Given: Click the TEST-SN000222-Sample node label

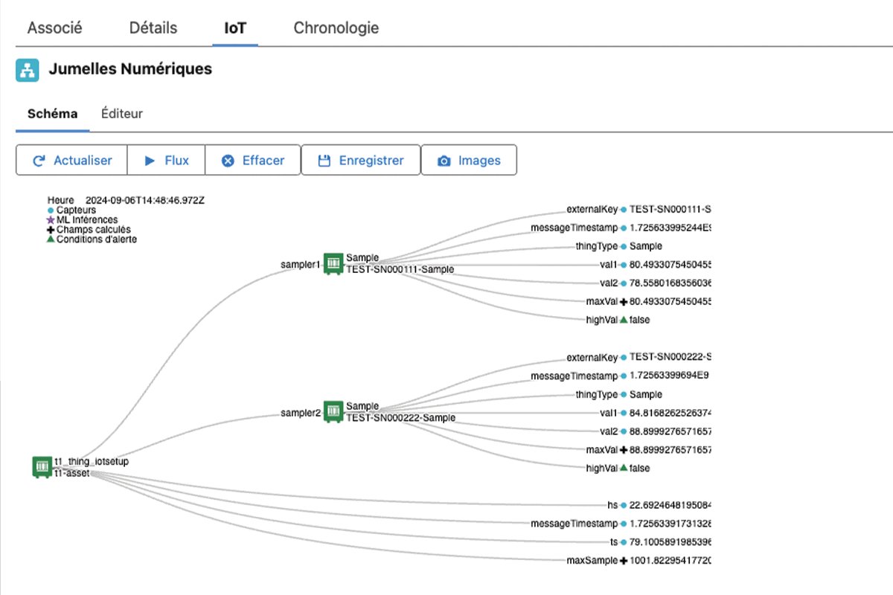Looking at the screenshot, I should [400, 418].
